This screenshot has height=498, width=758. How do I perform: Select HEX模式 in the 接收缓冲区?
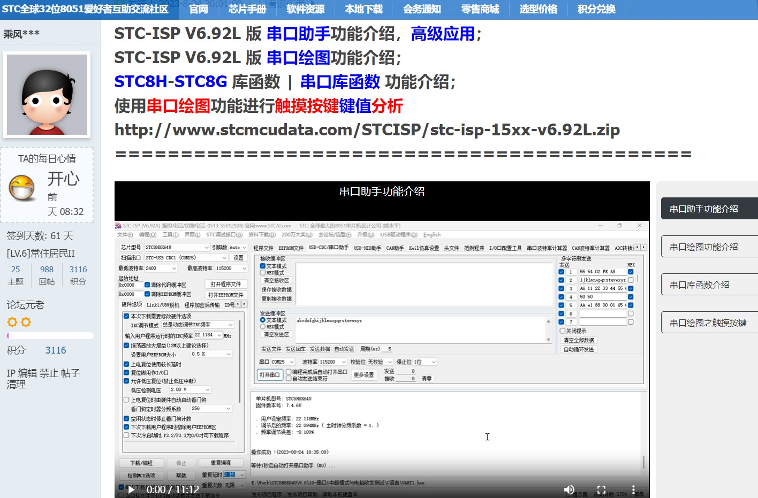click(x=263, y=273)
